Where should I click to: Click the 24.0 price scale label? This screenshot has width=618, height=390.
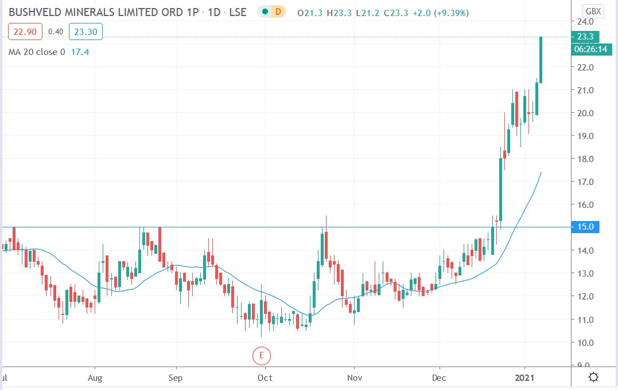point(585,22)
